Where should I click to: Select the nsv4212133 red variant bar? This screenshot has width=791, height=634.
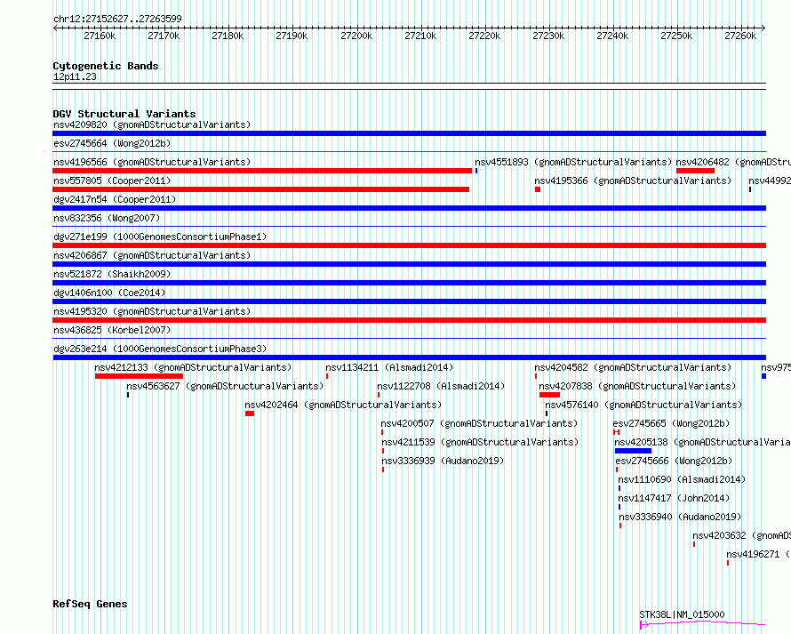(139, 376)
